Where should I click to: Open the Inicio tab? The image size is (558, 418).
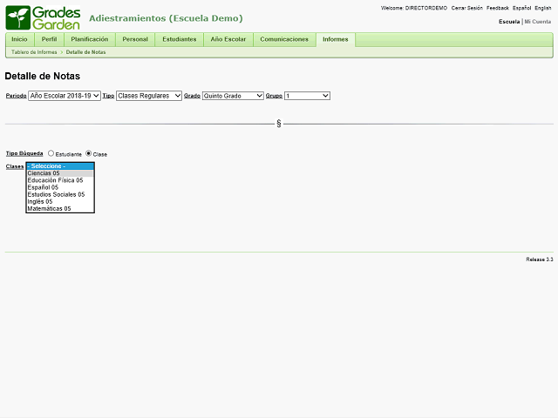[19, 39]
